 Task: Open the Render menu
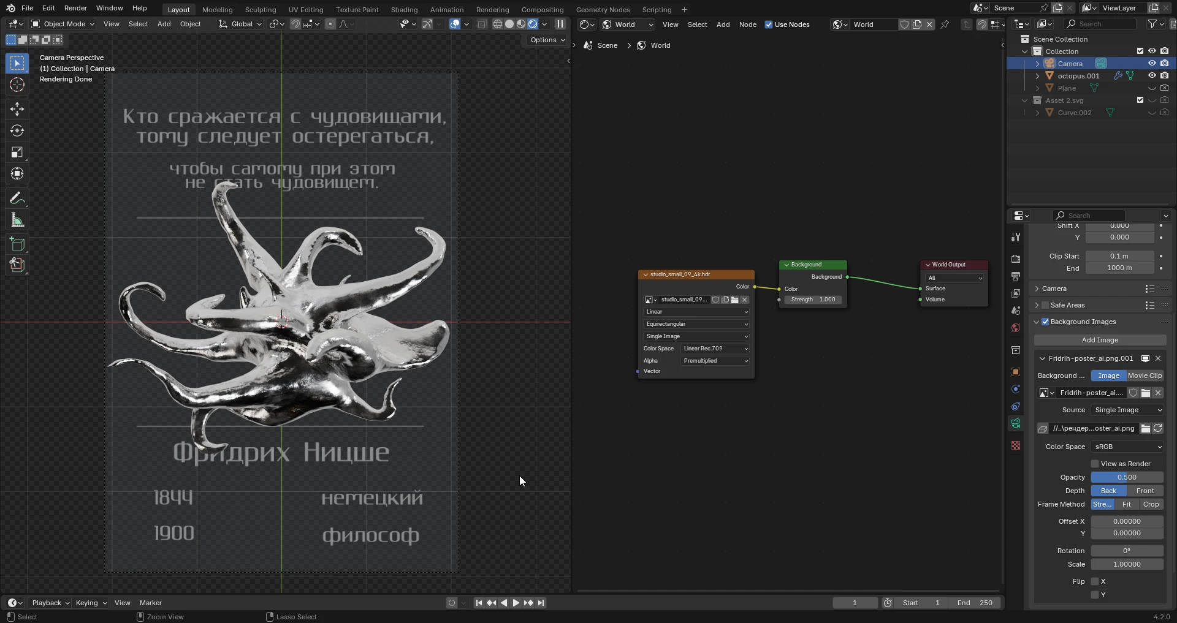[x=75, y=8]
